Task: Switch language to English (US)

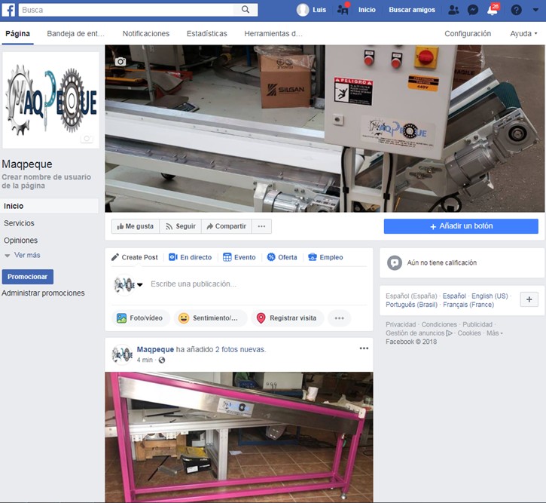Action: click(490, 296)
